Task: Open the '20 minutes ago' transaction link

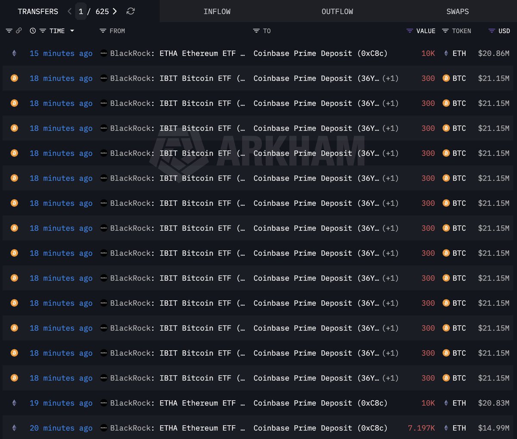Action: coord(61,428)
